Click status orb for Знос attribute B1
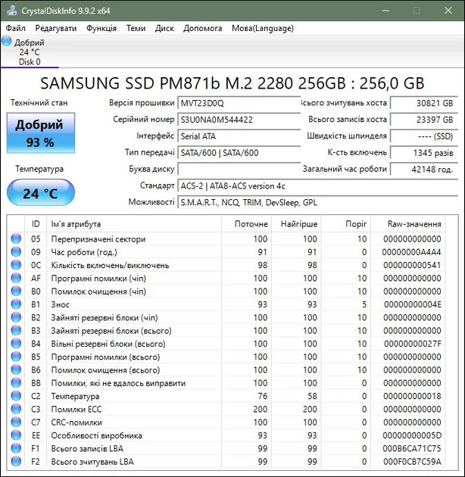Viewport: 465px width, 477px height. tap(16, 304)
